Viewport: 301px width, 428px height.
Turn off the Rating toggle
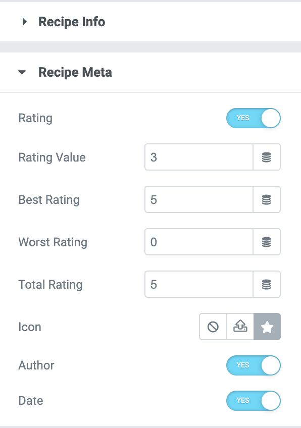point(254,118)
